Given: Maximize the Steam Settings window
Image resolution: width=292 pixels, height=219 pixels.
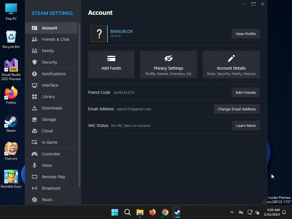Looking at the screenshot, I should (x=253, y=4).
